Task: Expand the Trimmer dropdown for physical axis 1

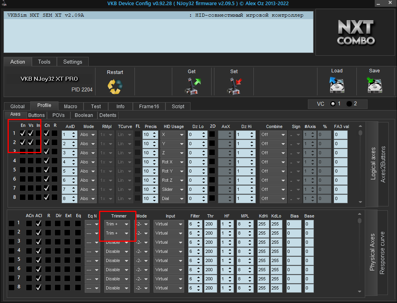Action: click(x=117, y=224)
